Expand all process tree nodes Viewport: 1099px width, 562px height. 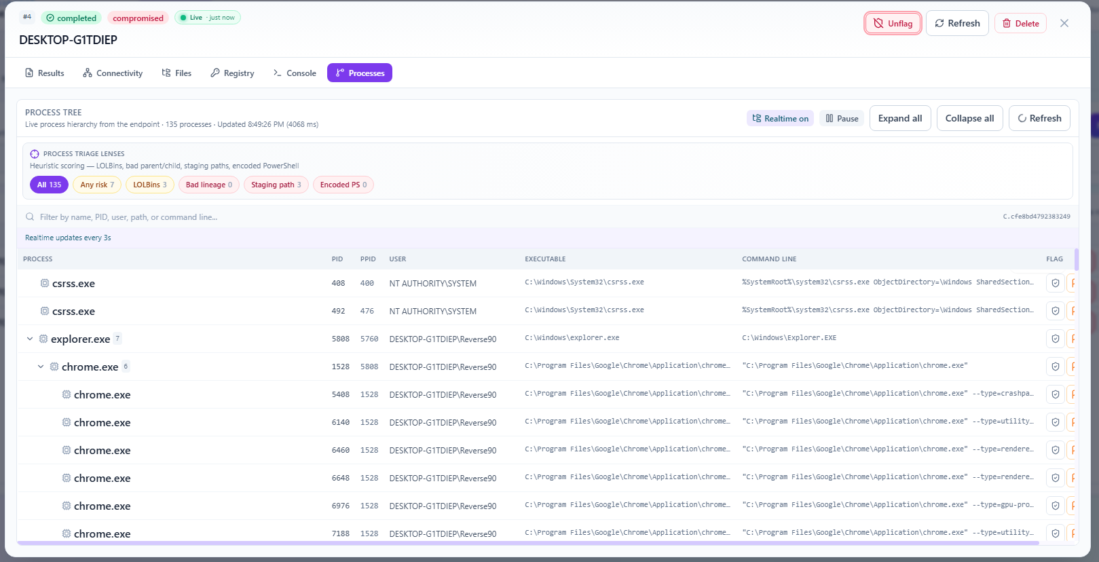(900, 118)
